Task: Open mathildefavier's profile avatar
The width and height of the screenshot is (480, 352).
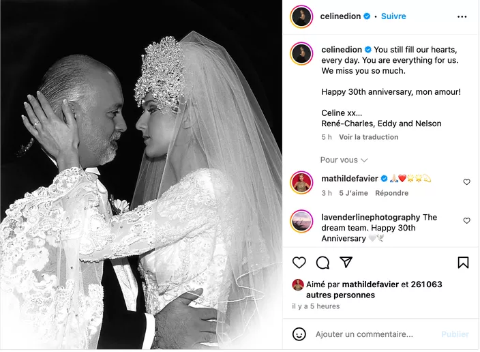Action: pyautogui.click(x=301, y=183)
